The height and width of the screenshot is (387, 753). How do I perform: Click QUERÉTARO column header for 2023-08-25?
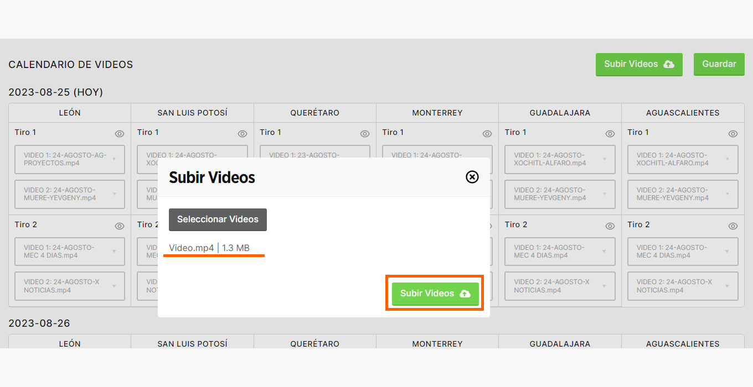315,113
